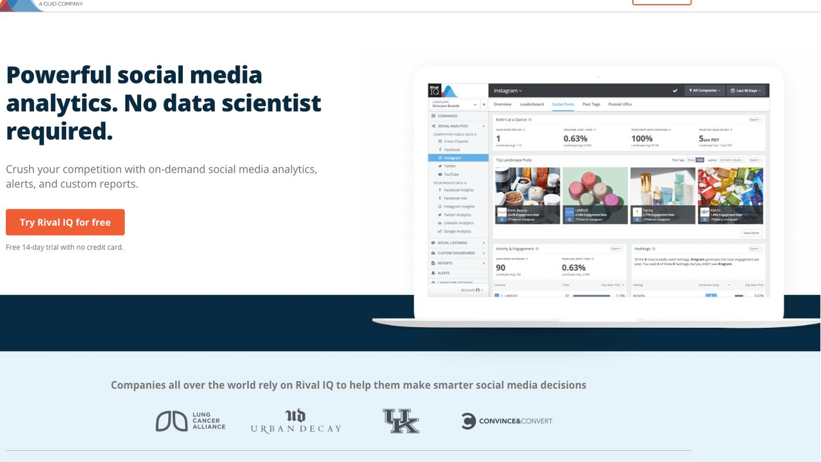Viewport: 821px width, 462px height.
Task: Click the Google Analytics chart icon
Action: tap(440, 232)
